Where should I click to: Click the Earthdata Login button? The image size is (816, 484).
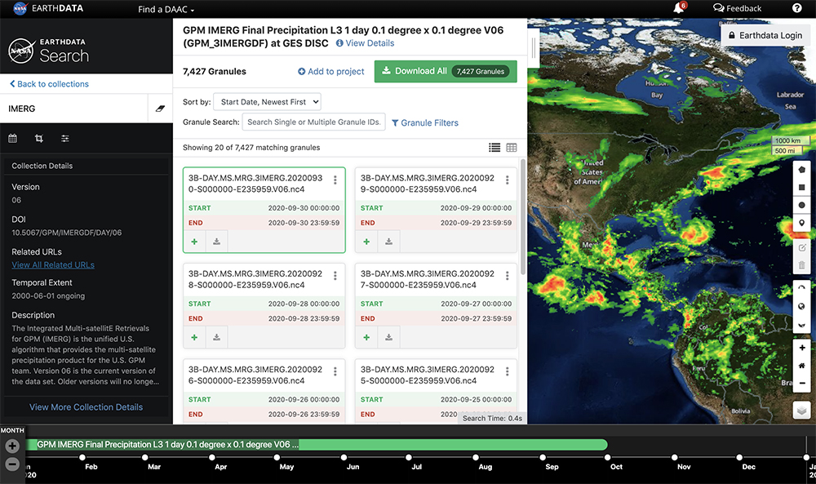(x=765, y=35)
